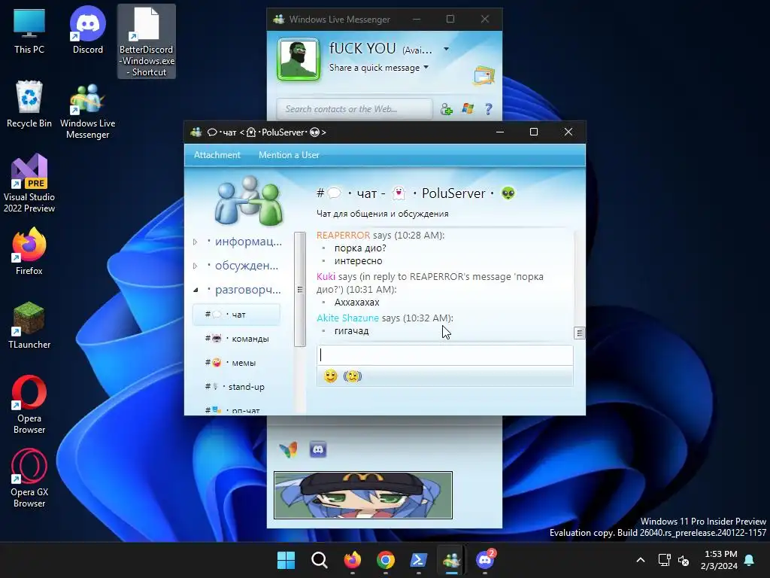Image resolution: width=770 pixels, height=578 pixels.
Task: Click the 'fUCK YOU' display name
Action: pyautogui.click(x=362, y=48)
